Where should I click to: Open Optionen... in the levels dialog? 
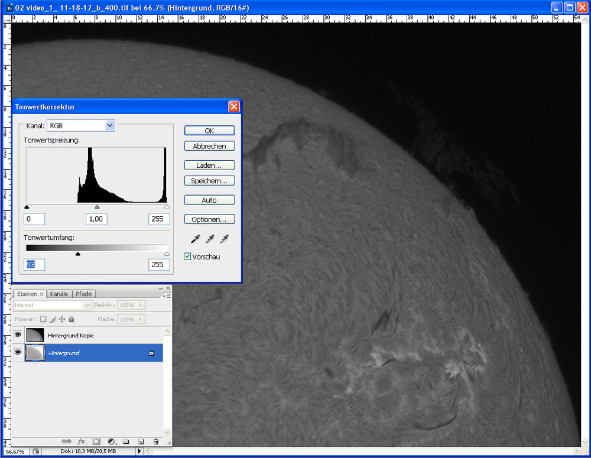[x=210, y=219]
